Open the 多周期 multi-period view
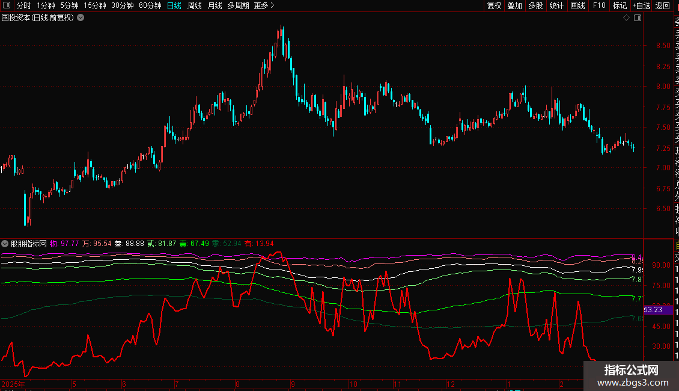 point(238,5)
